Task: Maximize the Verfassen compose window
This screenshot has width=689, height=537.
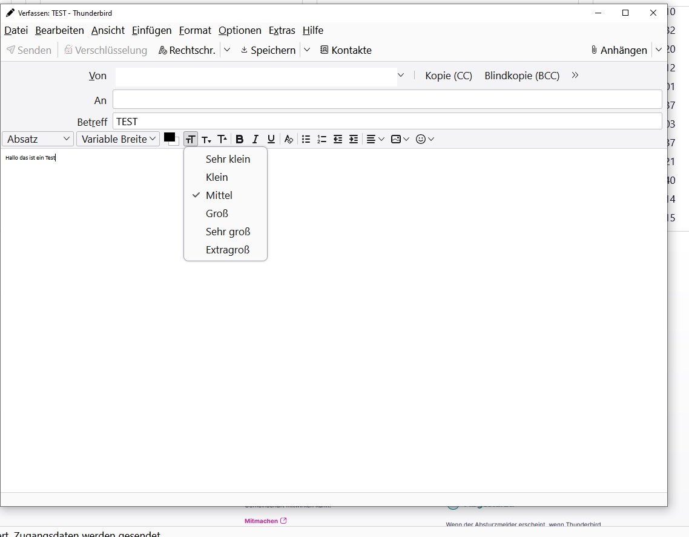Action: click(x=625, y=13)
